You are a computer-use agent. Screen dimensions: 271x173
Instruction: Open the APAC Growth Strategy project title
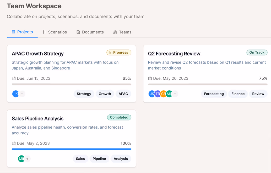(38, 54)
